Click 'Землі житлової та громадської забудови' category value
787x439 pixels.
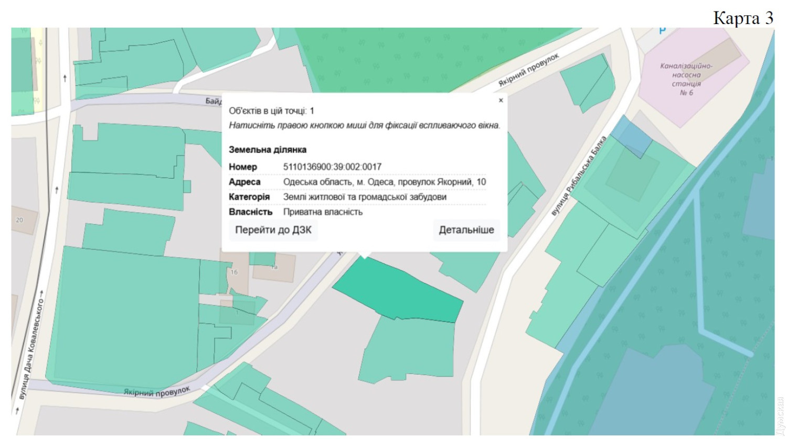click(365, 197)
